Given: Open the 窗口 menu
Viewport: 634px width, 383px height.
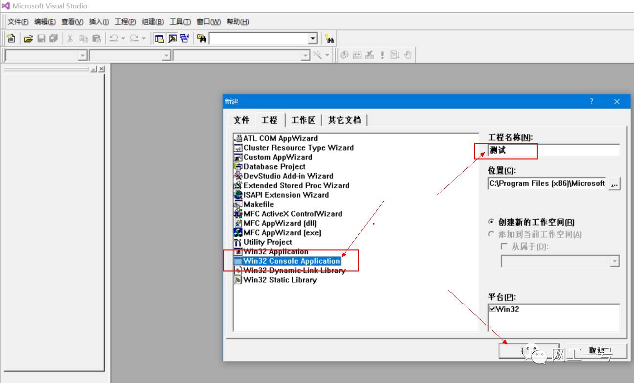Looking at the screenshot, I should [209, 22].
